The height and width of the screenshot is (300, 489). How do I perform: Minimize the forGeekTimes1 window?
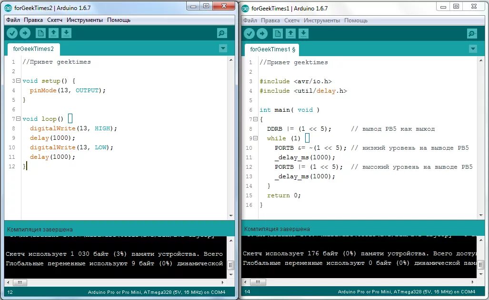[443, 6]
